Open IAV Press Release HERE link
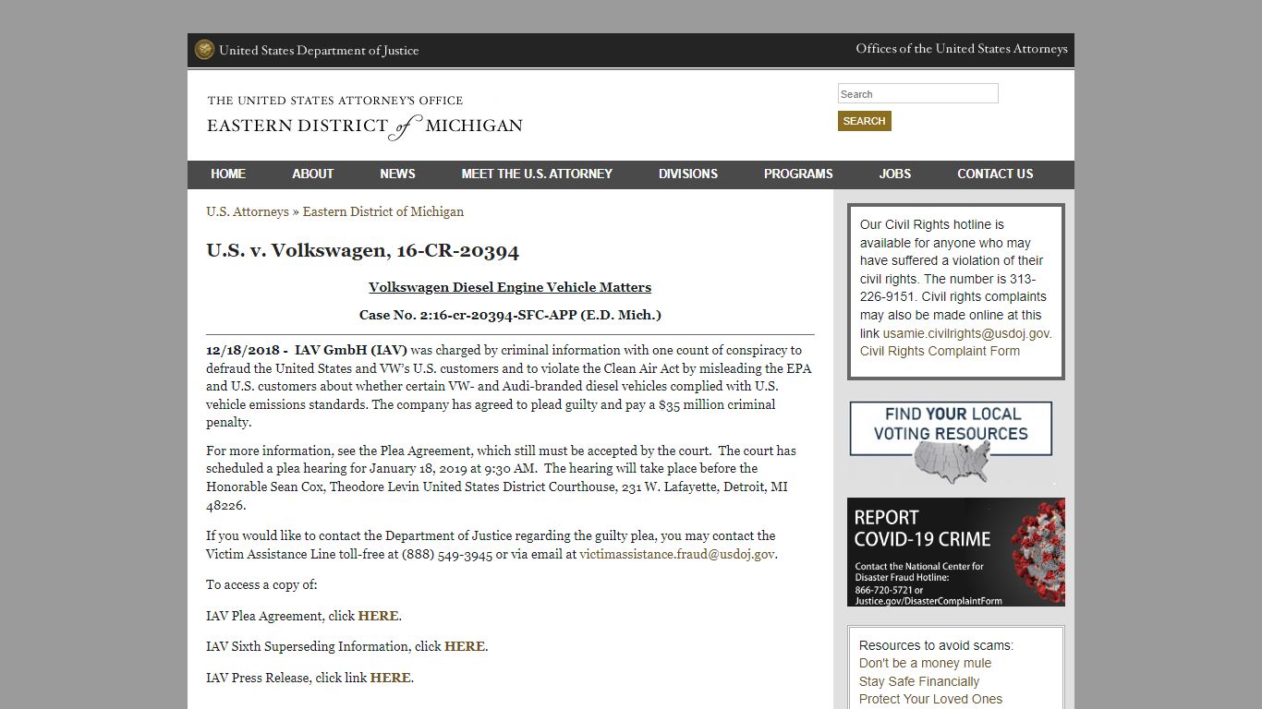This screenshot has height=709, width=1262. click(390, 678)
